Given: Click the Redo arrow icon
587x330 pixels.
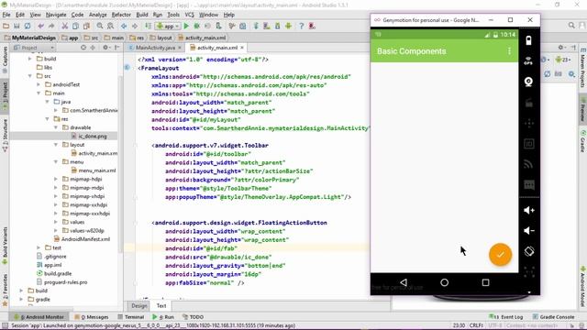Looking at the screenshot, I should pos(51,26).
